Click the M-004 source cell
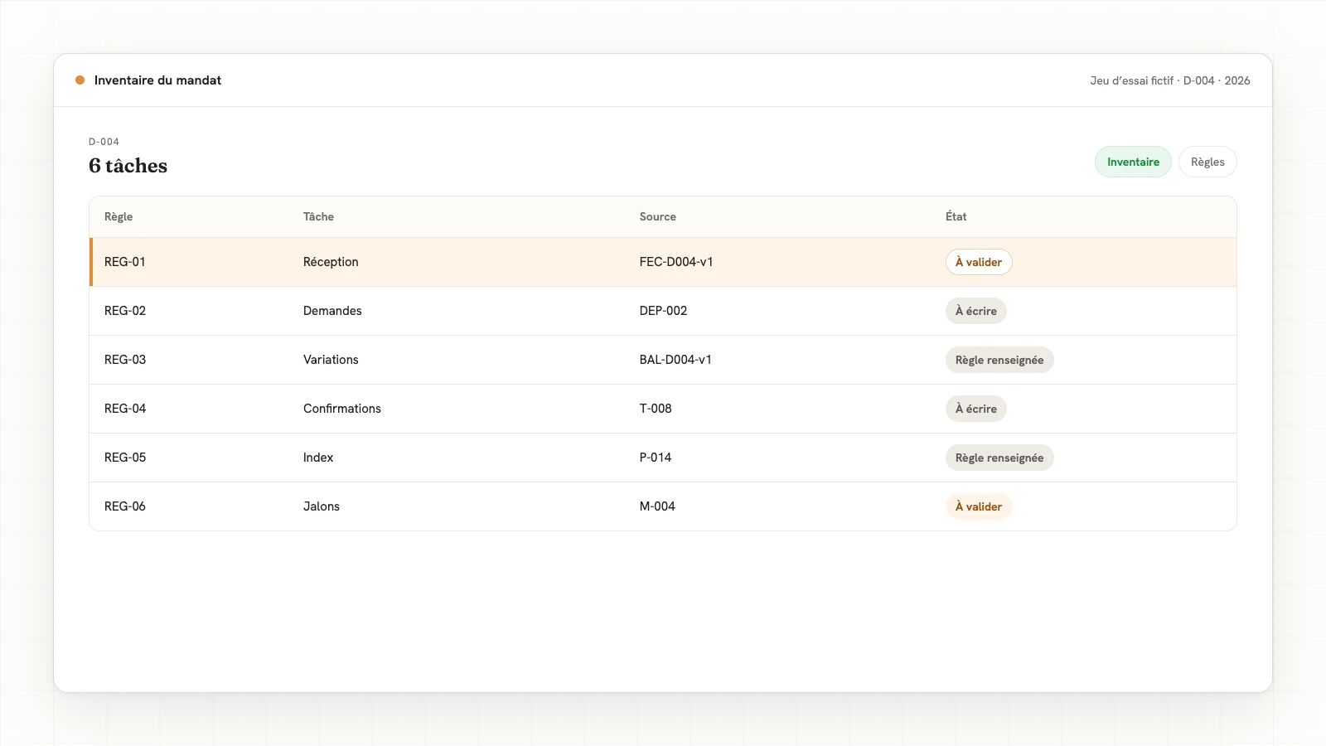Image resolution: width=1326 pixels, height=746 pixels. coord(657,506)
